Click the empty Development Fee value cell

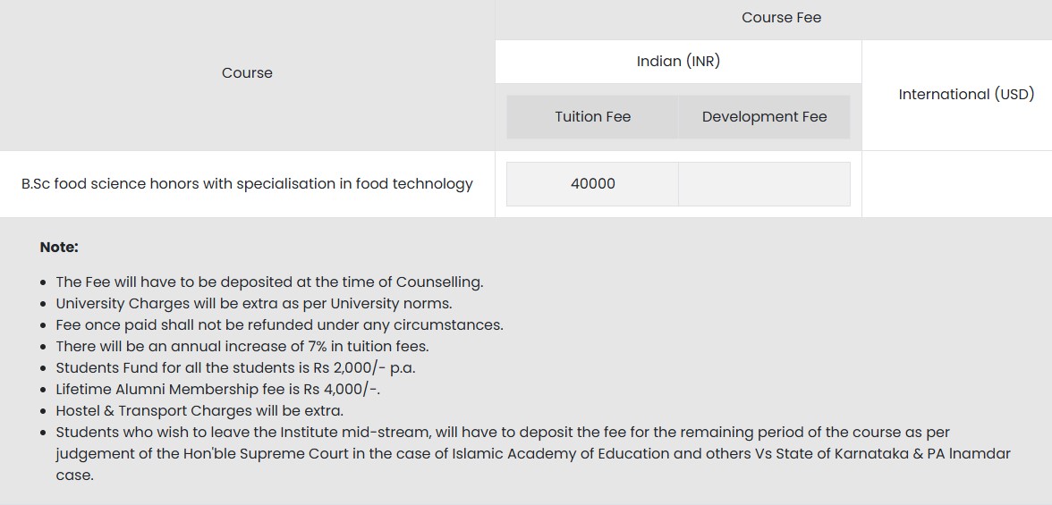click(764, 184)
